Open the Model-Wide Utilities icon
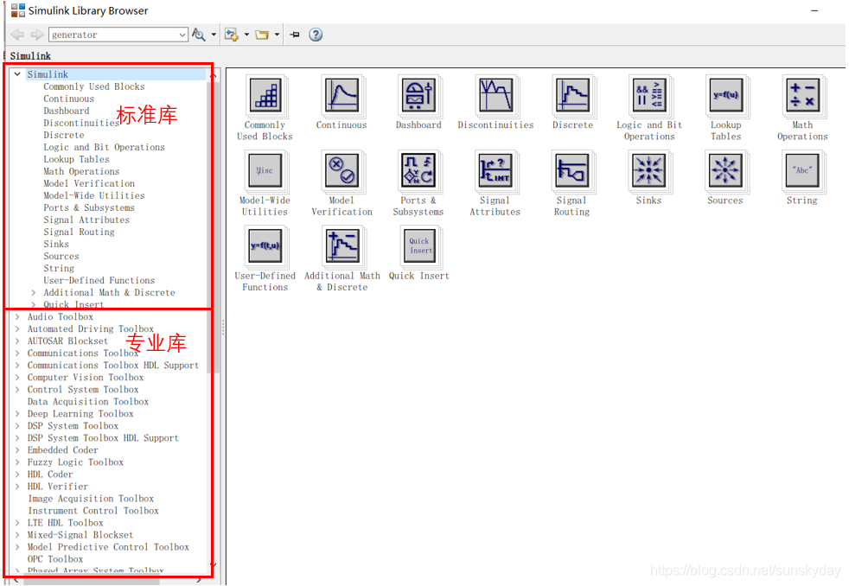Image resolution: width=849 pixels, height=586 pixels. 265,171
